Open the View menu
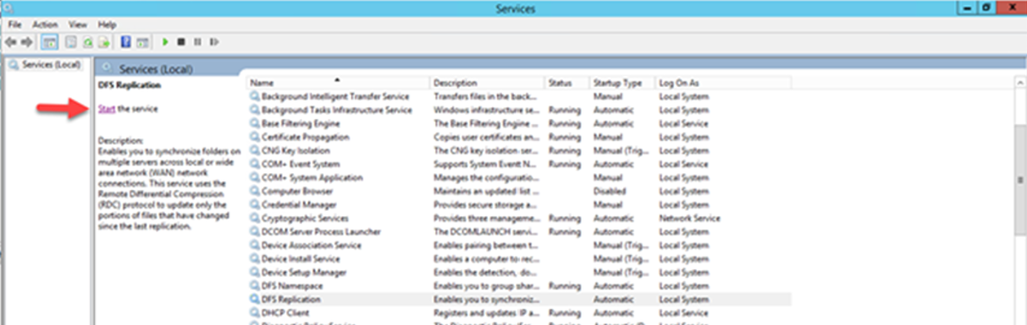This screenshot has height=325, width=1027. [x=77, y=24]
